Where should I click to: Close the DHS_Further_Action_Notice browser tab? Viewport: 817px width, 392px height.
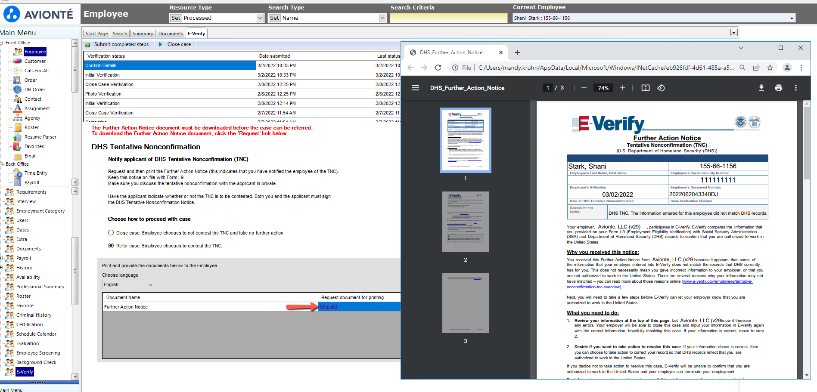[500, 52]
